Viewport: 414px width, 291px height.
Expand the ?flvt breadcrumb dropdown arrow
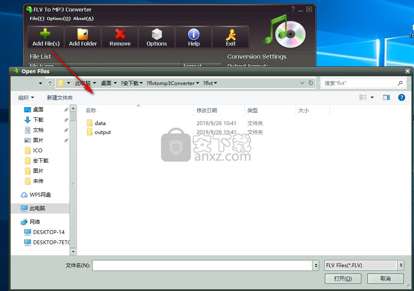coord(215,83)
